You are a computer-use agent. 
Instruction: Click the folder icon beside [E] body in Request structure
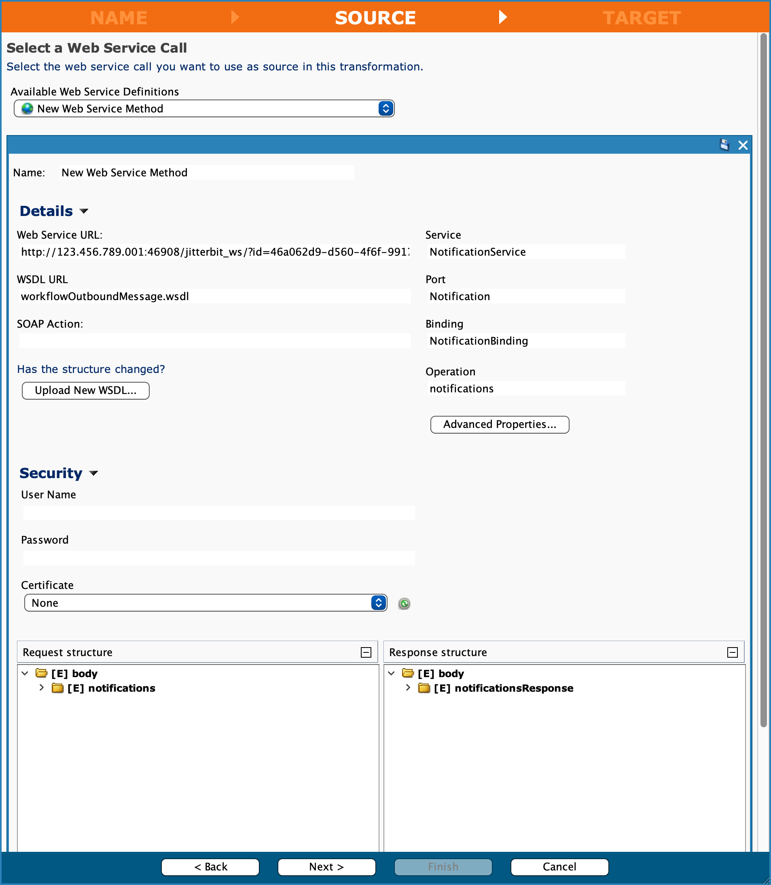(x=42, y=673)
